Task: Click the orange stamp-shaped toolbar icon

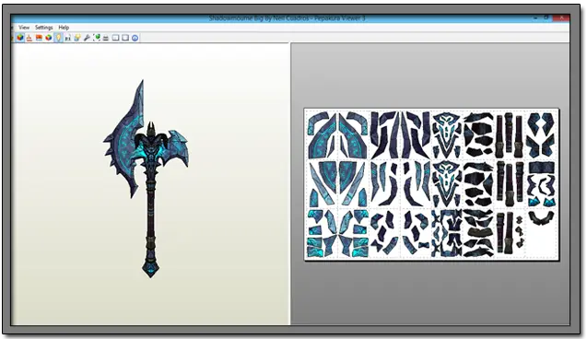Action: click(x=29, y=38)
